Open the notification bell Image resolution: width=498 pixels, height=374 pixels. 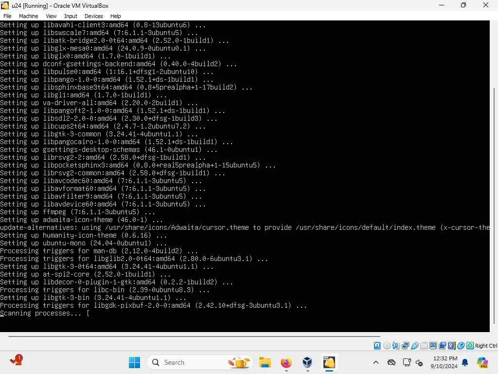coord(465,362)
